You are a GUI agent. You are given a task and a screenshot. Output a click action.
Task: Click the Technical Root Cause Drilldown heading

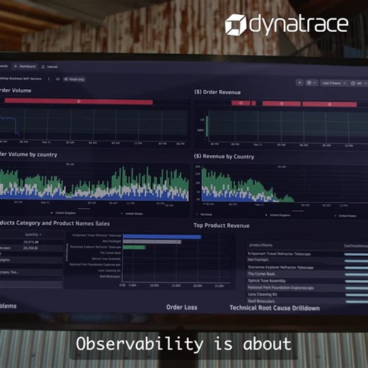click(275, 308)
